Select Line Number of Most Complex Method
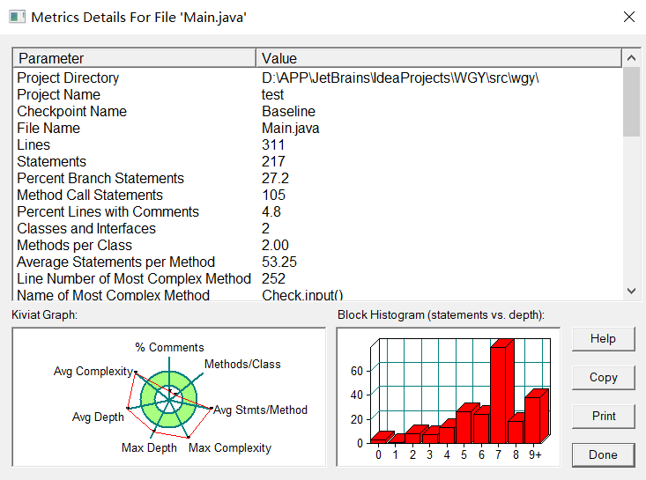 click(317, 278)
